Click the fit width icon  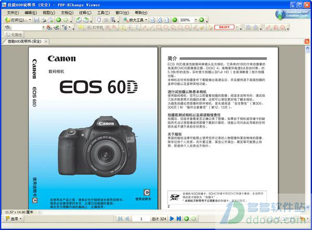[x=167, y=20]
